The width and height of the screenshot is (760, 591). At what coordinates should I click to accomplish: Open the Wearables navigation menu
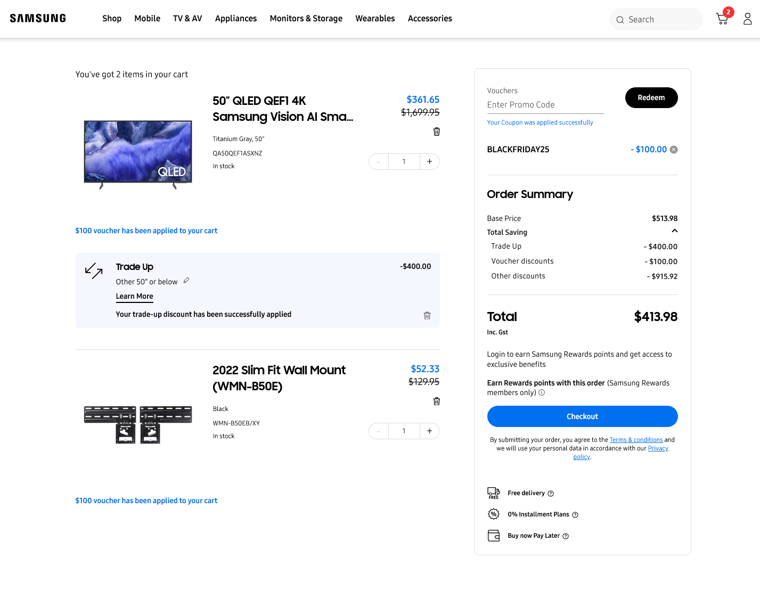coord(375,19)
